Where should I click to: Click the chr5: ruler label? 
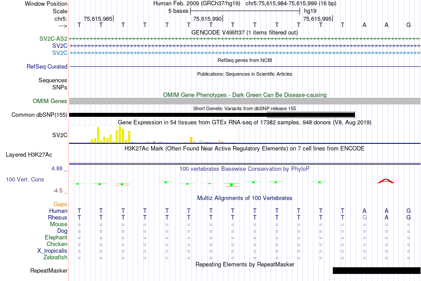click(61, 19)
